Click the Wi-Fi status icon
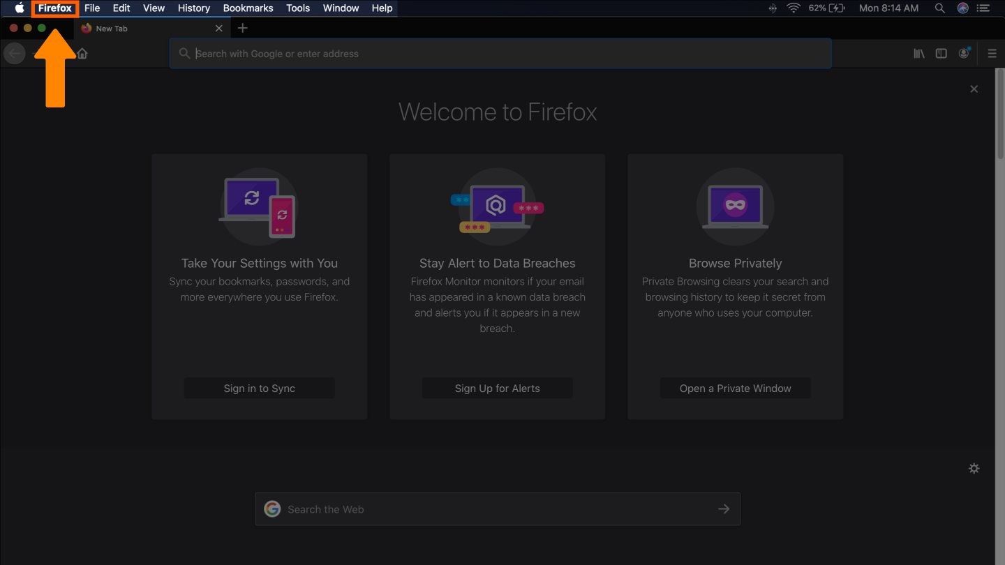Image resolution: width=1005 pixels, height=565 pixels. click(x=794, y=8)
